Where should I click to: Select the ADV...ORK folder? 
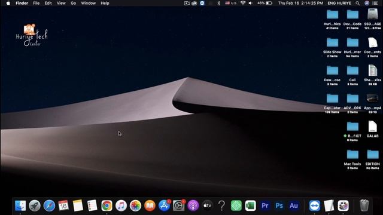pos(352,99)
